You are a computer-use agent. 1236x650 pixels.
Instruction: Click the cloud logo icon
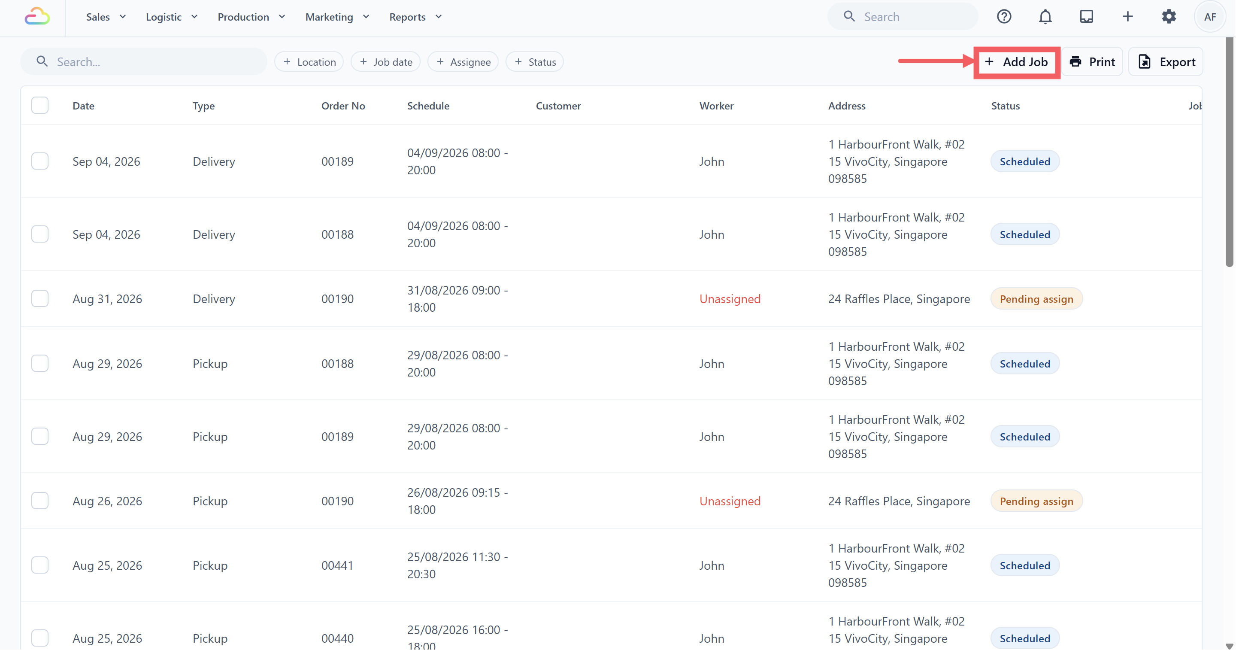(x=37, y=16)
